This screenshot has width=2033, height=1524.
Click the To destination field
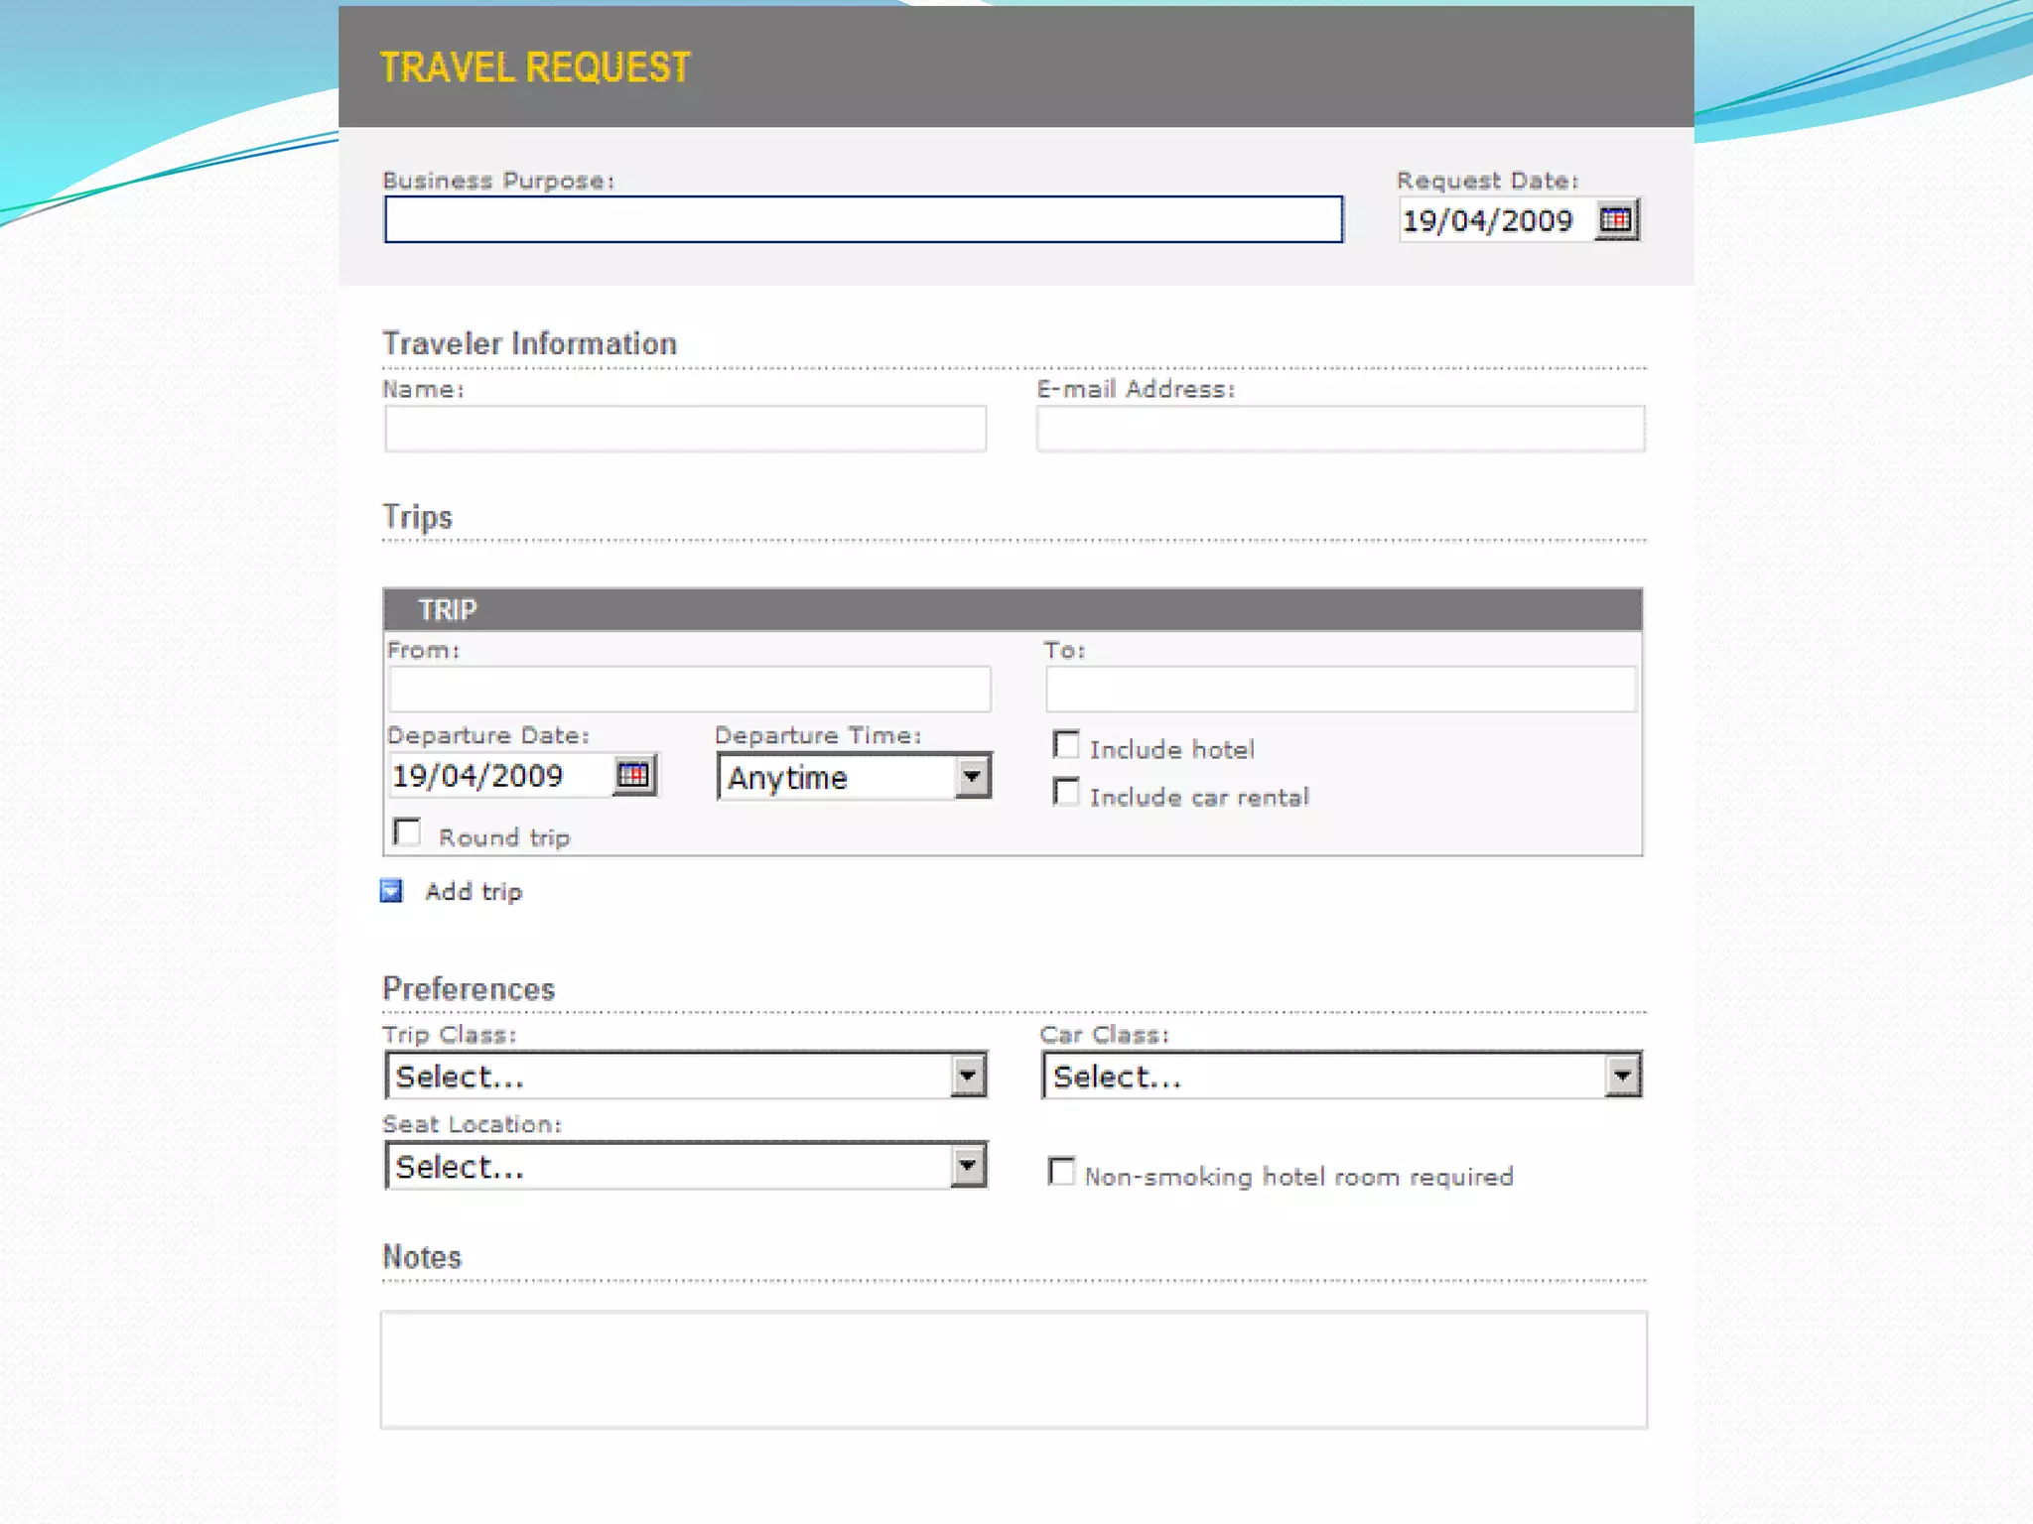(1340, 689)
